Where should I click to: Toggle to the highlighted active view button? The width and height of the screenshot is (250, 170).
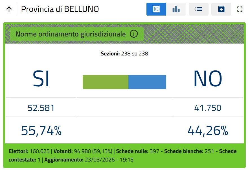pos(156,9)
